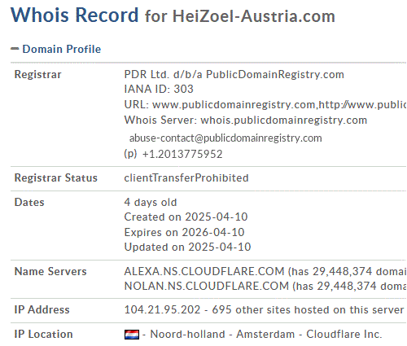Image resolution: width=407 pixels, height=346 pixels.
Task: Click the Netherlands flag icon
Action: pyautogui.click(x=132, y=335)
